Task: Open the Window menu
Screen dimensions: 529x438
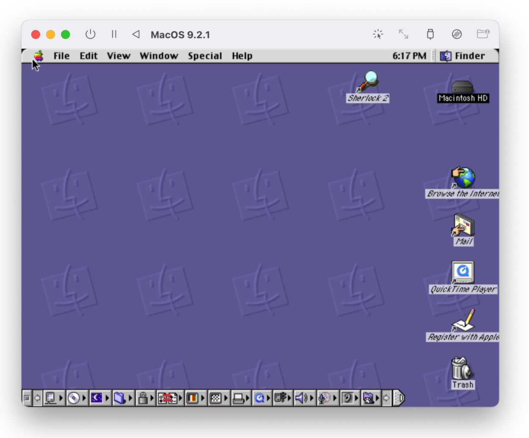Action: [159, 55]
